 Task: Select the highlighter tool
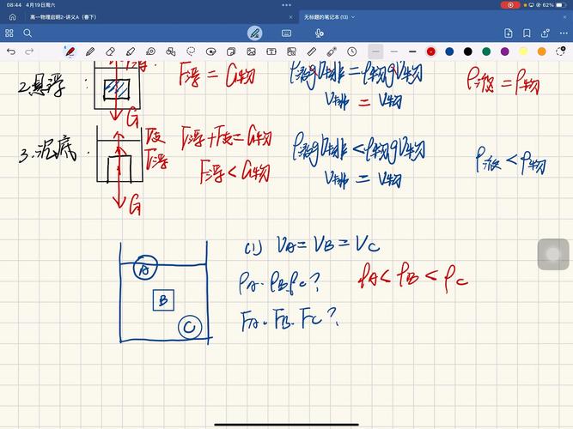tap(129, 51)
